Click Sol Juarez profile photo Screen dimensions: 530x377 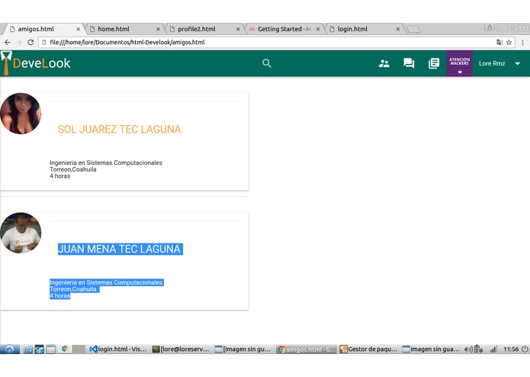[x=21, y=114]
